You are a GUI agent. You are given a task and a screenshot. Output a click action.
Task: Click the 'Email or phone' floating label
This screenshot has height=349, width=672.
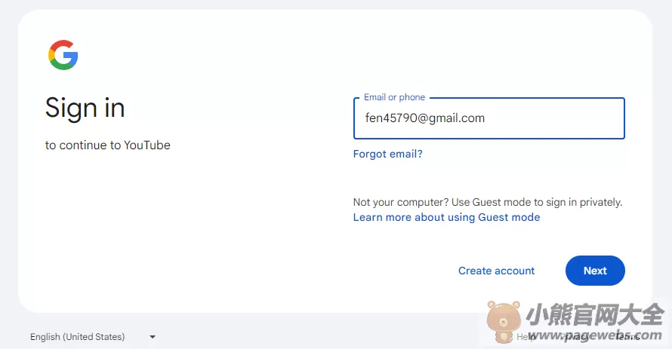[x=394, y=97]
